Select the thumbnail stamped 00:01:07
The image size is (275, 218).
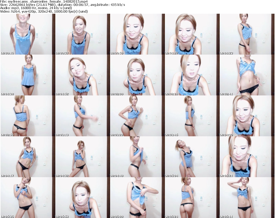click(x=192, y=34)
